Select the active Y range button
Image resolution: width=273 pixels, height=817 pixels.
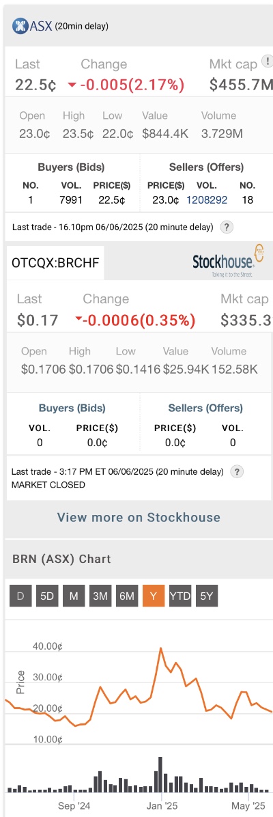tap(153, 596)
